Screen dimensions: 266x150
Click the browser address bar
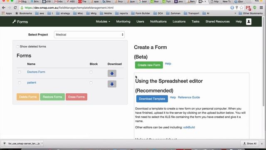pyautogui.click(x=126, y=7)
